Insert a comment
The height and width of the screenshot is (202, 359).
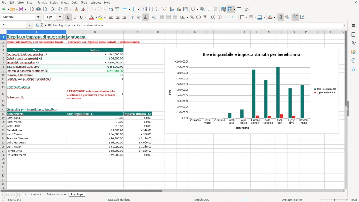[209, 9]
